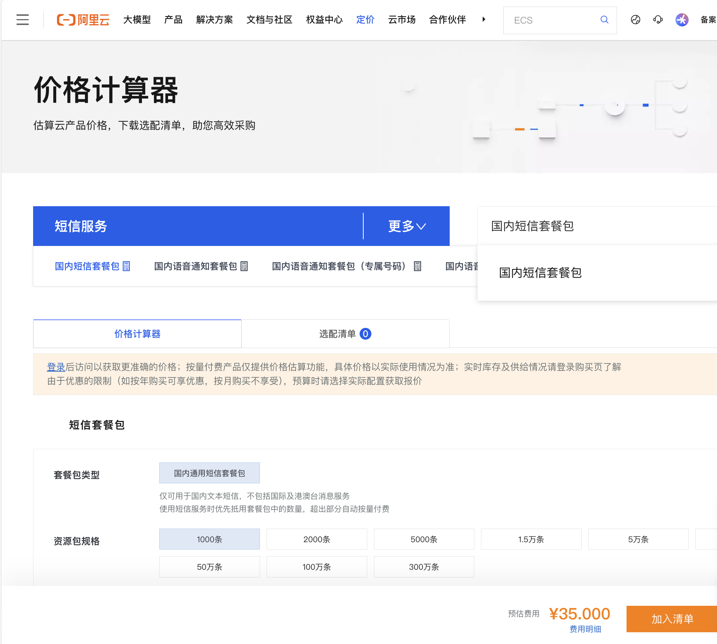Image resolution: width=717 pixels, height=644 pixels.
Task: Click the Alibaba Cloud logo
Action: coord(83,20)
